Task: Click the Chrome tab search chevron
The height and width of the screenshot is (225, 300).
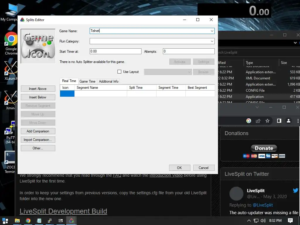Action: [257, 107]
